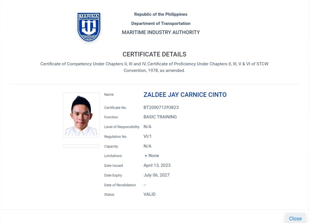Click the BASIC TRAINING function value

click(160, 117)
